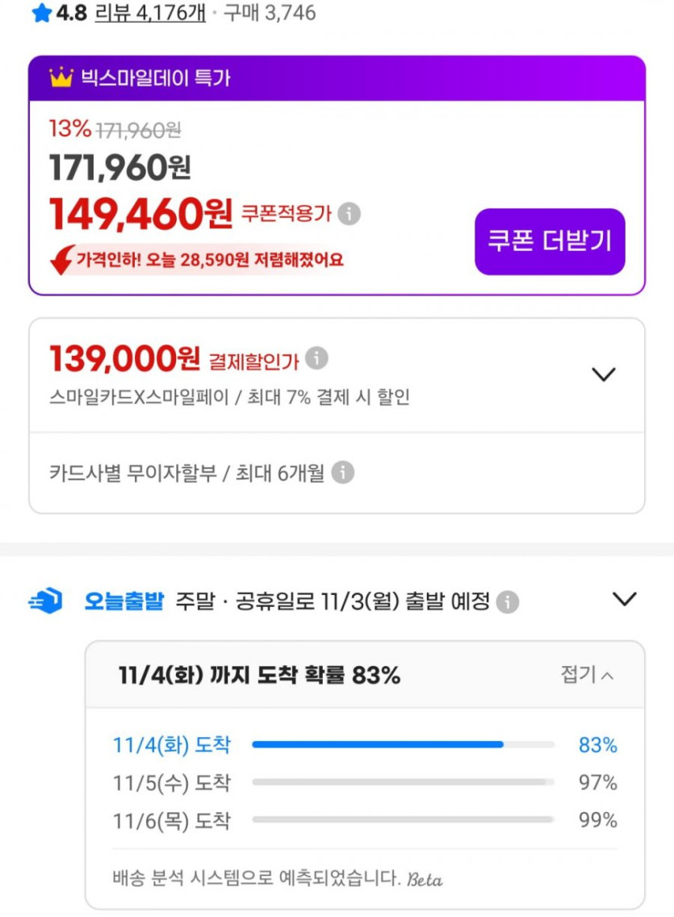Click the info icon beside 카드사별 무이자할부
This screenshot has width=674, height=917.
coord(343,472)
